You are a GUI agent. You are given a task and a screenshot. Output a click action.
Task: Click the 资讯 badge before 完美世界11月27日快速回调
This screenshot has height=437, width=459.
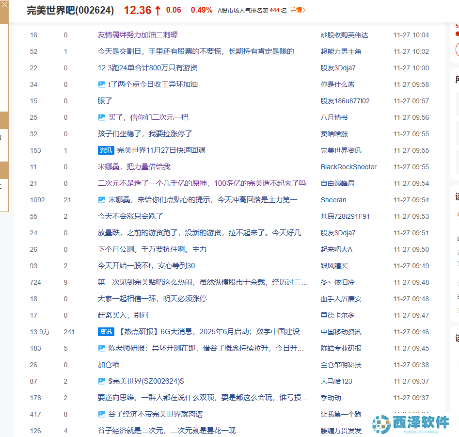(106, 150)
